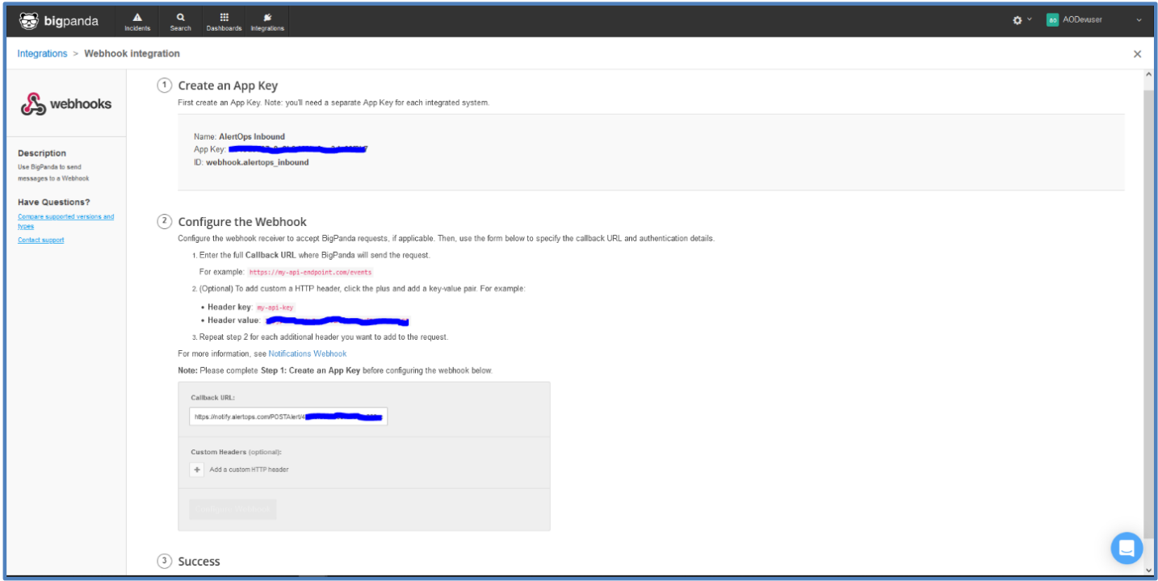Click the scrollbar up arrow
Image resolution: width=1158 pixels, height=581 pixels.
coord(1148,75)
